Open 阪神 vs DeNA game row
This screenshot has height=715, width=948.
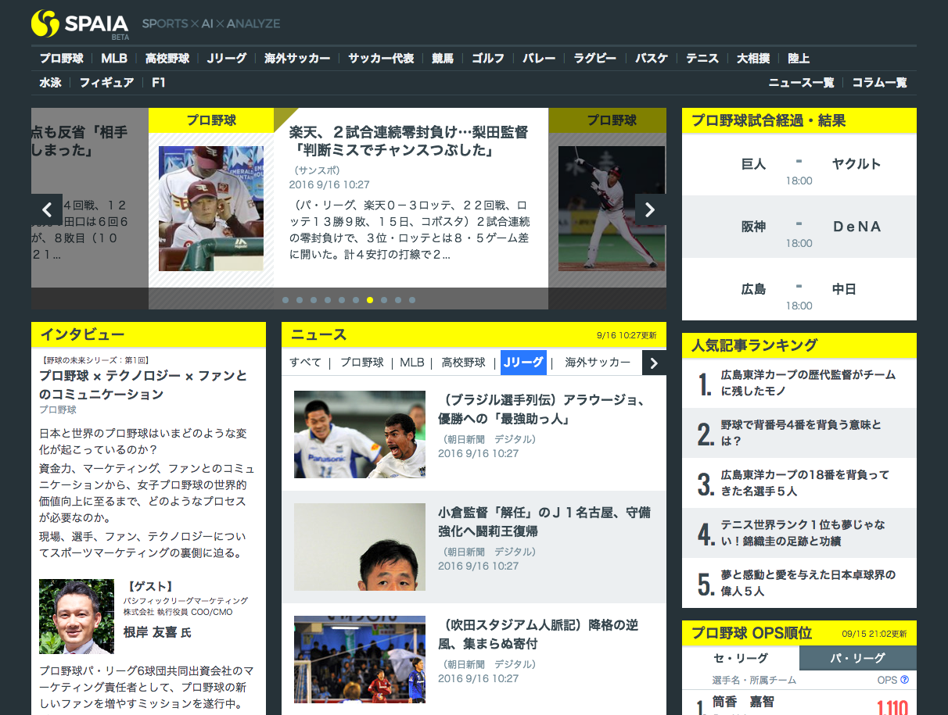[x=799, y=227]
